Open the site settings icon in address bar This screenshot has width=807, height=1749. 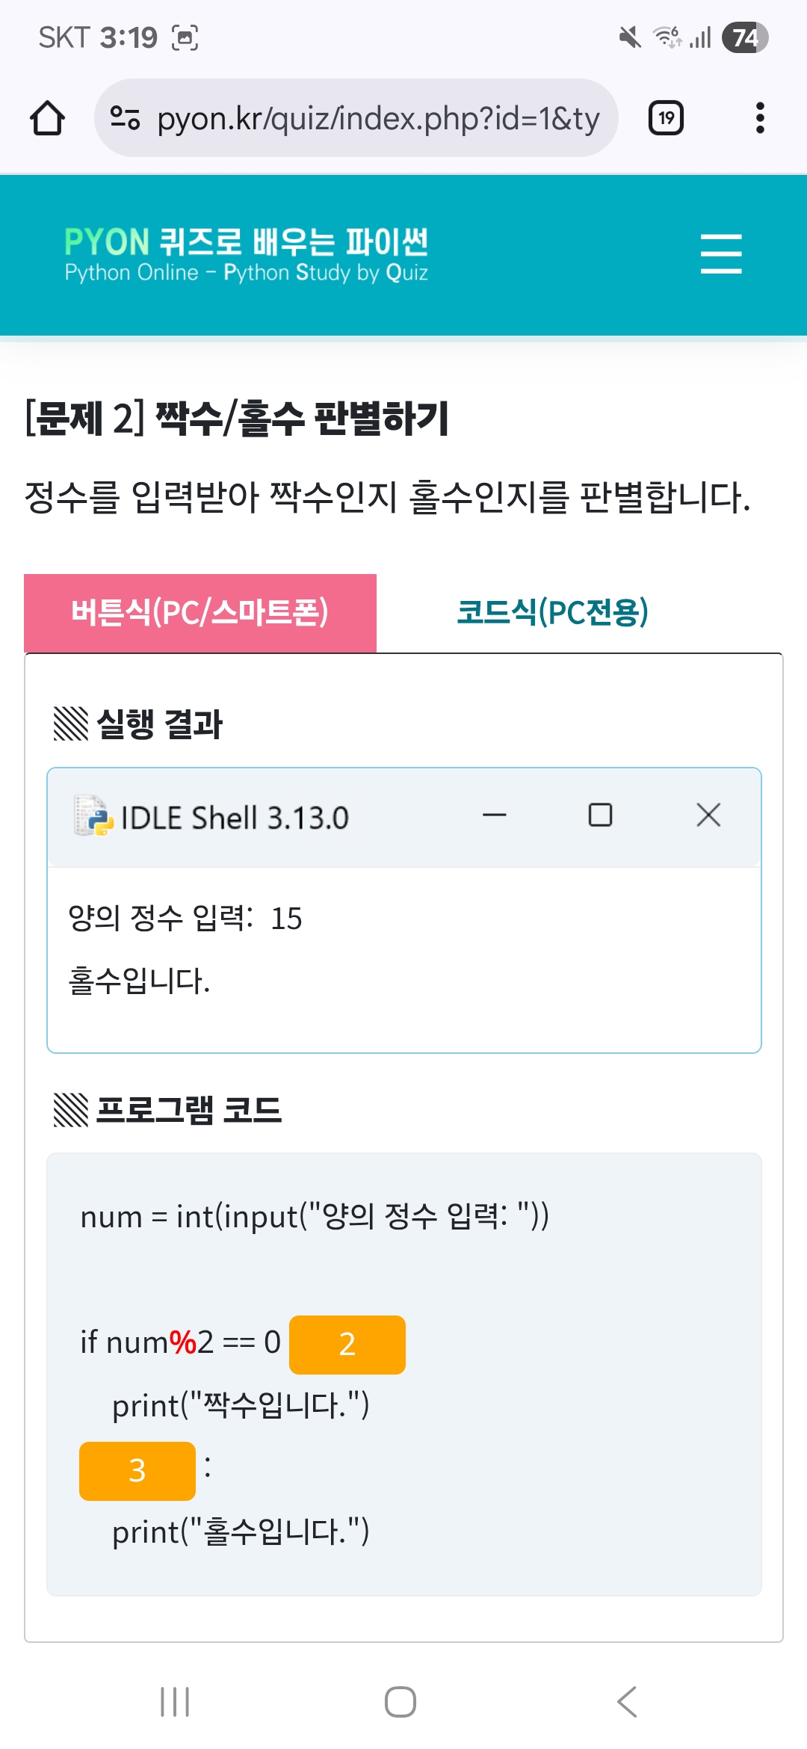click(x=125, y=118)
